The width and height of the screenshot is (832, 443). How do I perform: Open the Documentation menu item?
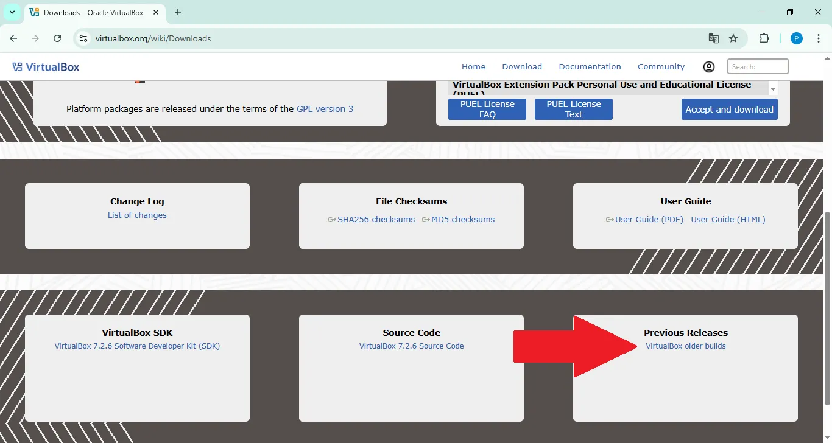[x=590, y=66]
